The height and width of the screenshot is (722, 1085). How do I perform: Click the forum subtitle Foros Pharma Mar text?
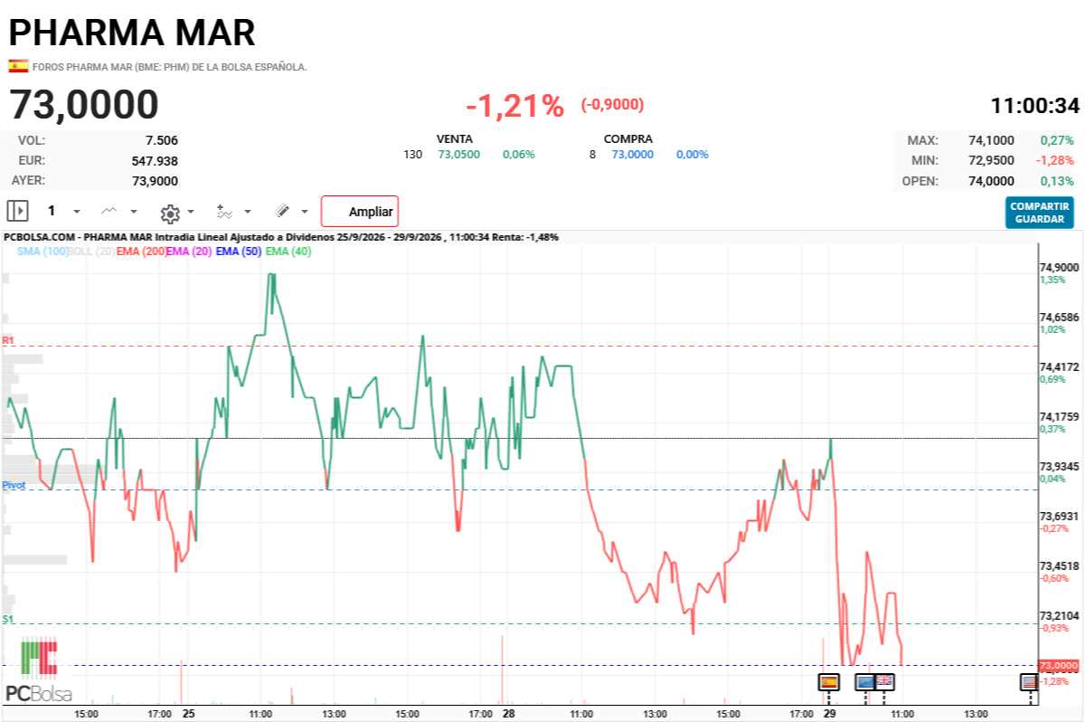170,67
